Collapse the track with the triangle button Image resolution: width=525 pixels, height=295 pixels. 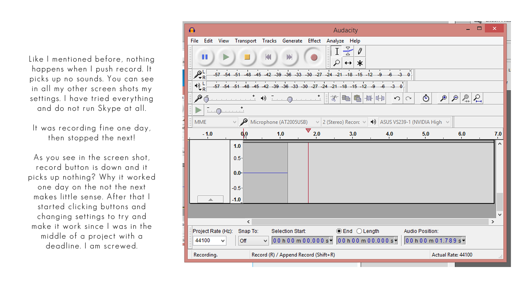click(211, 199)
